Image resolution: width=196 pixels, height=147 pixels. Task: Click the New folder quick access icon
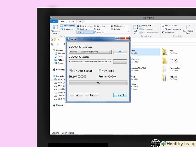click(55, 40)
